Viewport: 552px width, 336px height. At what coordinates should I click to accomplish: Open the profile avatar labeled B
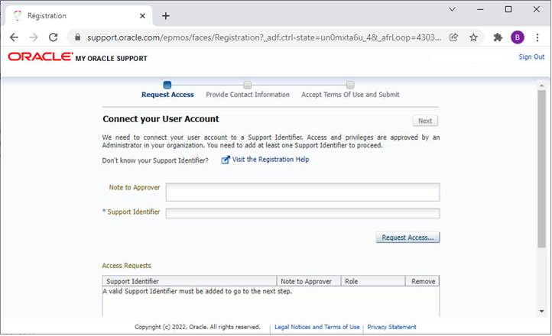[518, 37]
